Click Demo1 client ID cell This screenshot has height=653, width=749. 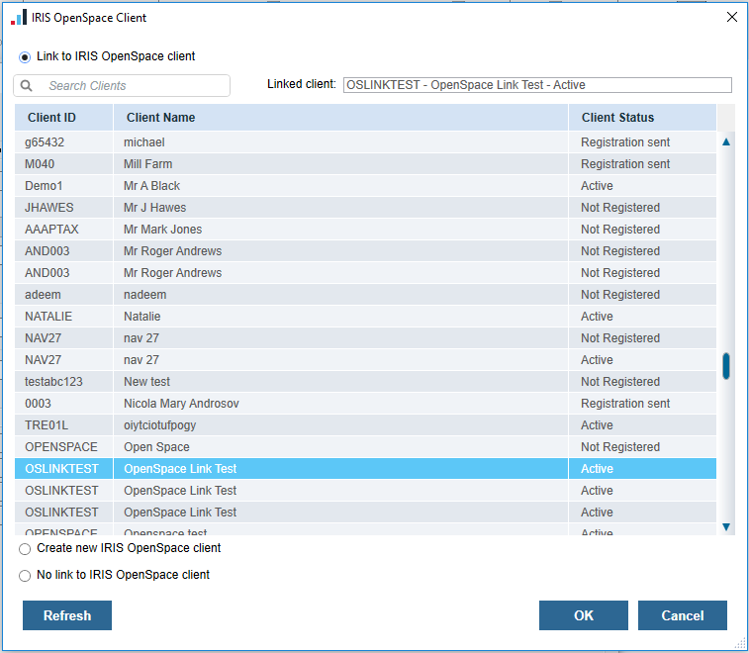tap(64, 186)
